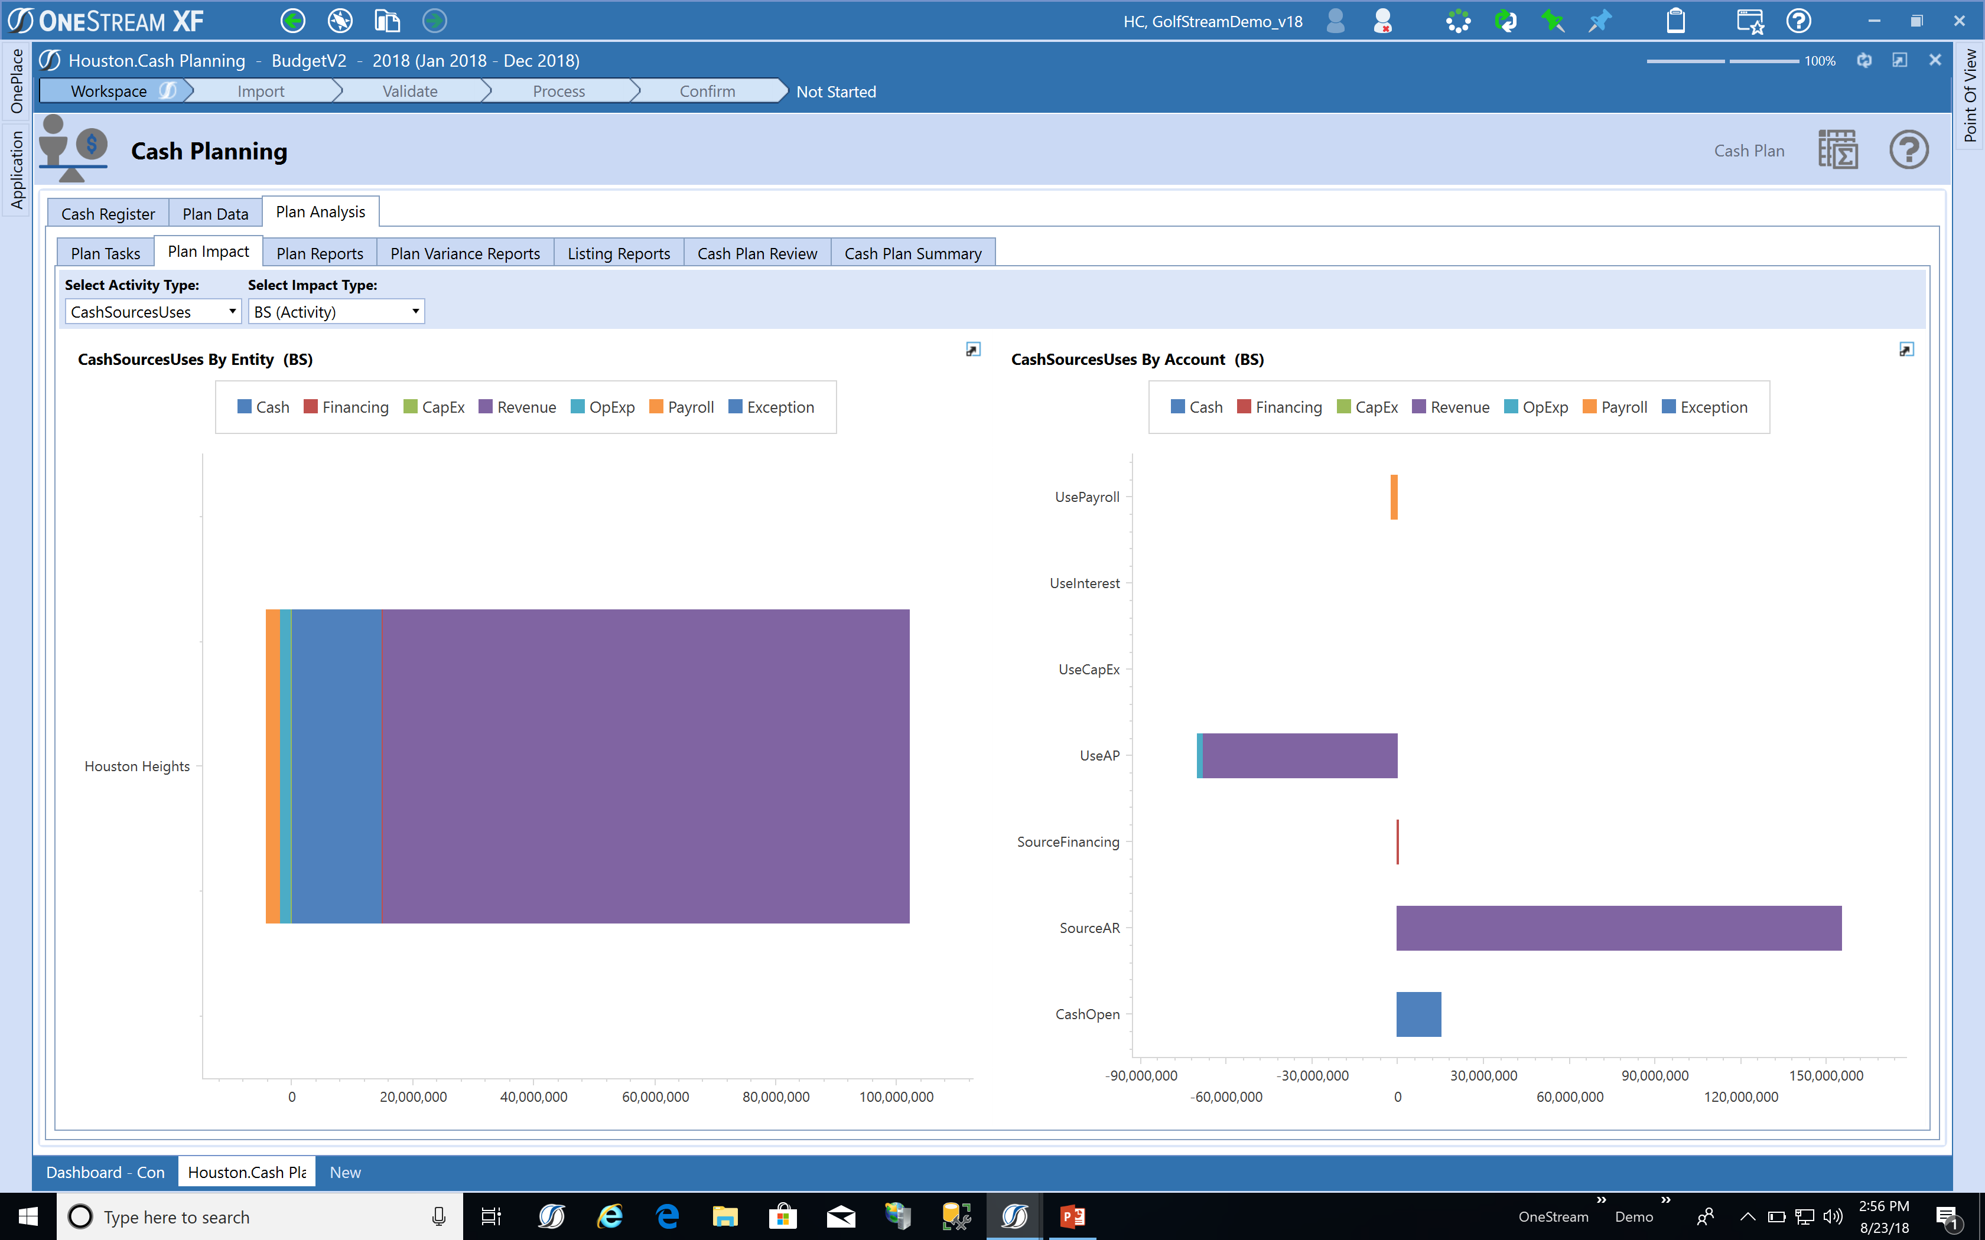The width and height of the screenshot is (1985, 1240).
Task: Toggle Cash legend item in Entity chart
Action: coord(263,407)
